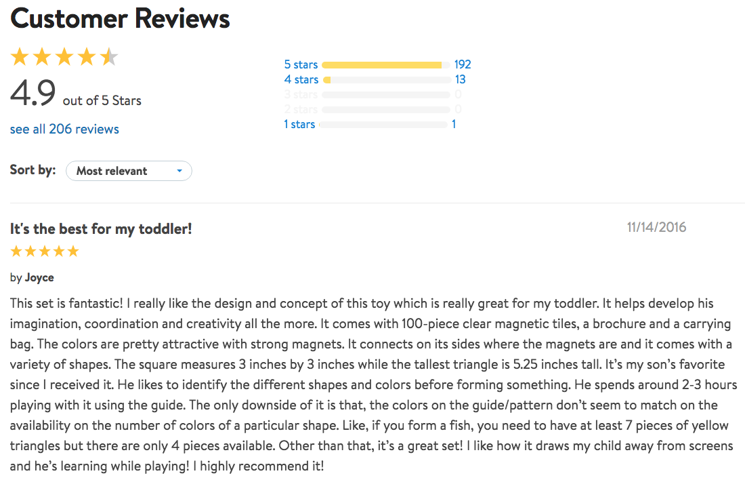
Task: Click the review date 11/14/2016
Action: click(656, 227)
